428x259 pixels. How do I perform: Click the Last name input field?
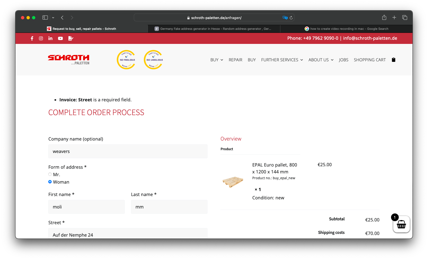[x=169, y=207]
